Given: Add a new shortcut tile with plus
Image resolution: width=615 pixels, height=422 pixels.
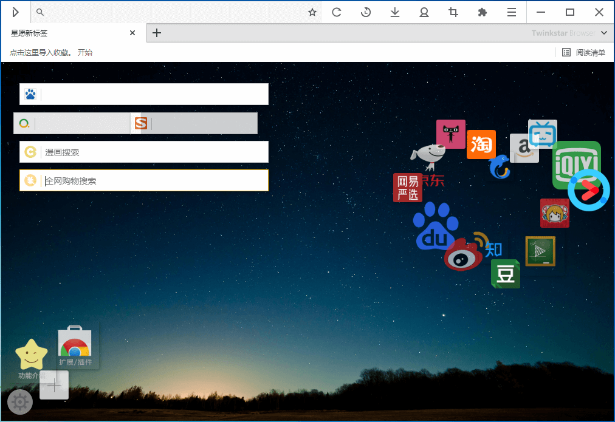Looking at the screenshot, I should click(x=54, y=385).
